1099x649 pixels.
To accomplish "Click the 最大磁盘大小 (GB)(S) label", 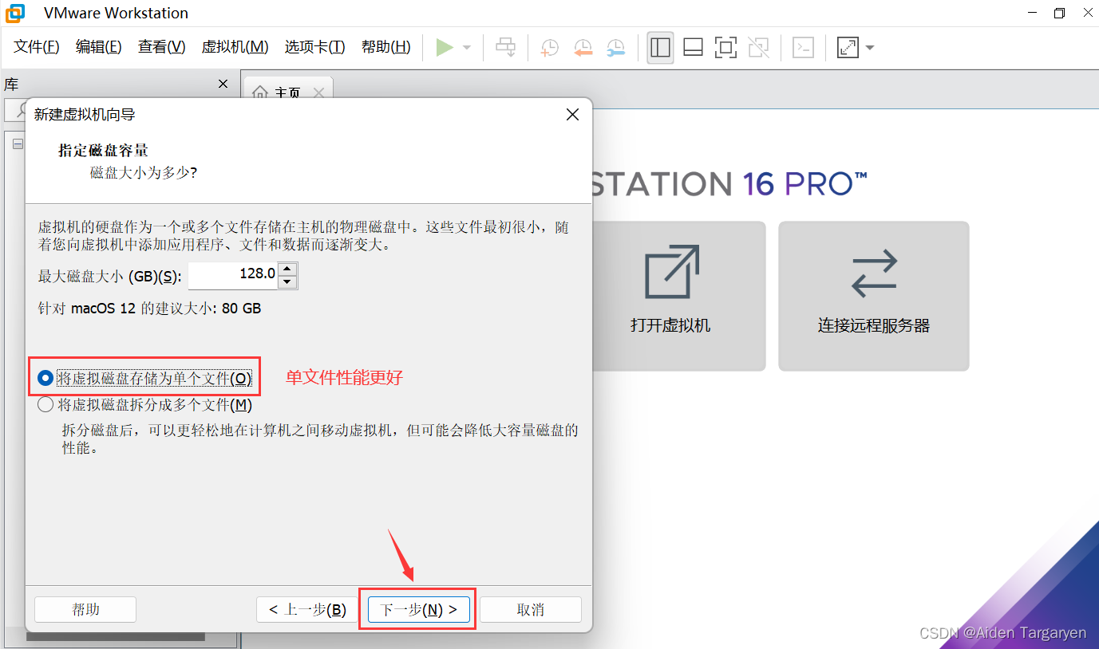I will coord(110,276).
